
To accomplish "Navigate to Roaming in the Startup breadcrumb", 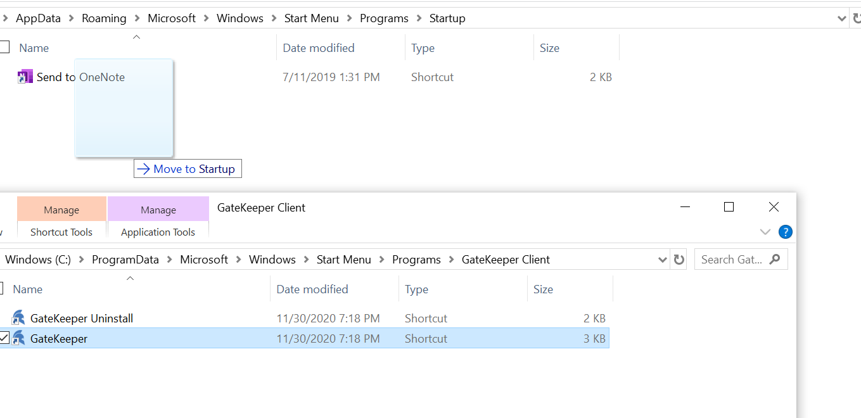I will coord(104,18).
